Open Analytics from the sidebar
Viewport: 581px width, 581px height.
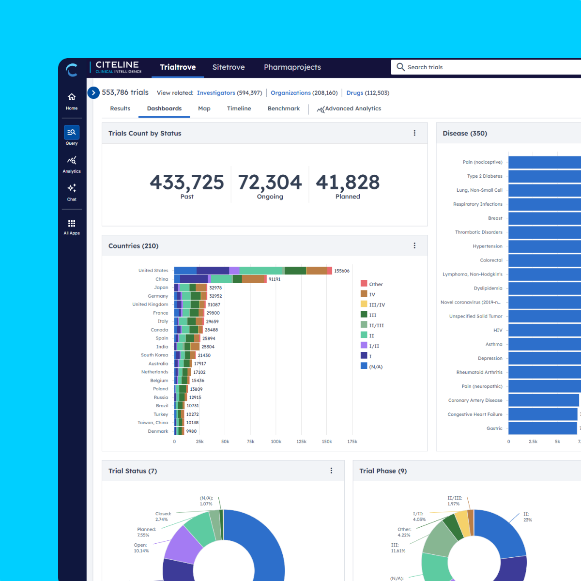72,164
